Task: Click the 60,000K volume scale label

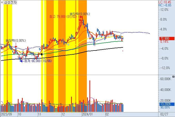Action: pos(166,79)
